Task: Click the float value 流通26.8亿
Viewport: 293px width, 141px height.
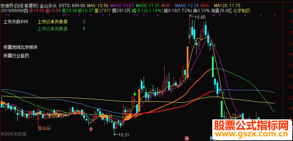Action: point(221,11)
